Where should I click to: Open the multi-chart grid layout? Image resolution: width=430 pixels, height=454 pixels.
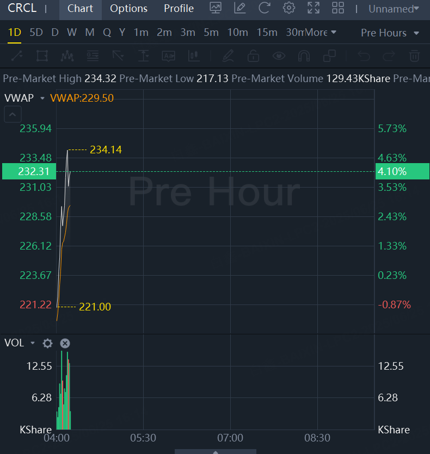(x=338, y=8)
